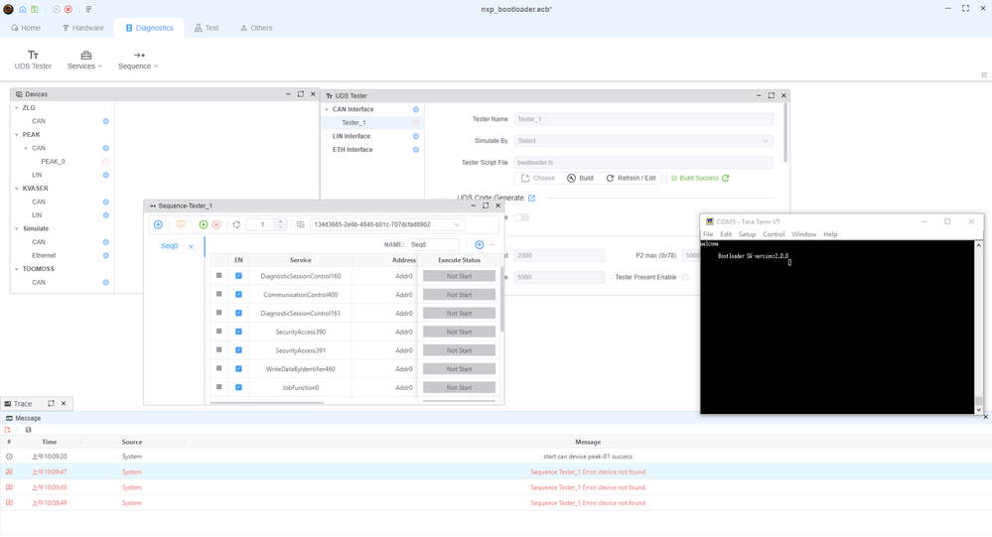Viewport: 992px width, 537px height.
Task: Open the UDS Tester tool
Action: [33, 61]
